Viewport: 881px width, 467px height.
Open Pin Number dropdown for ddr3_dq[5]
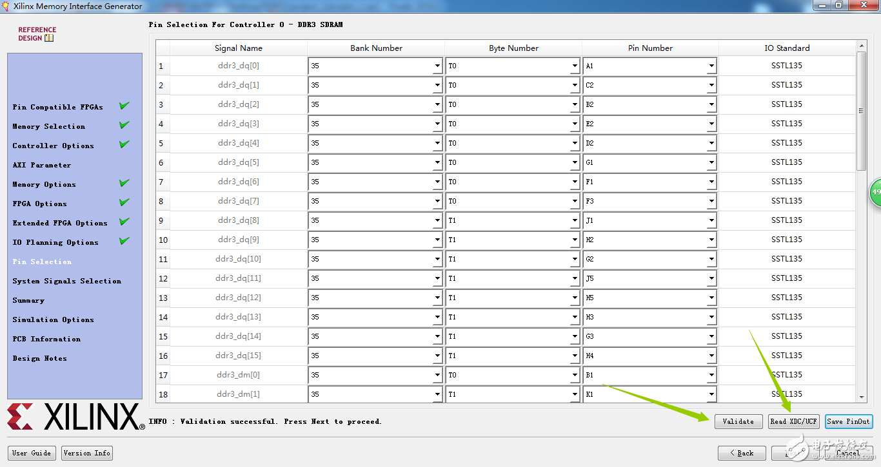(x=650, y=162)
